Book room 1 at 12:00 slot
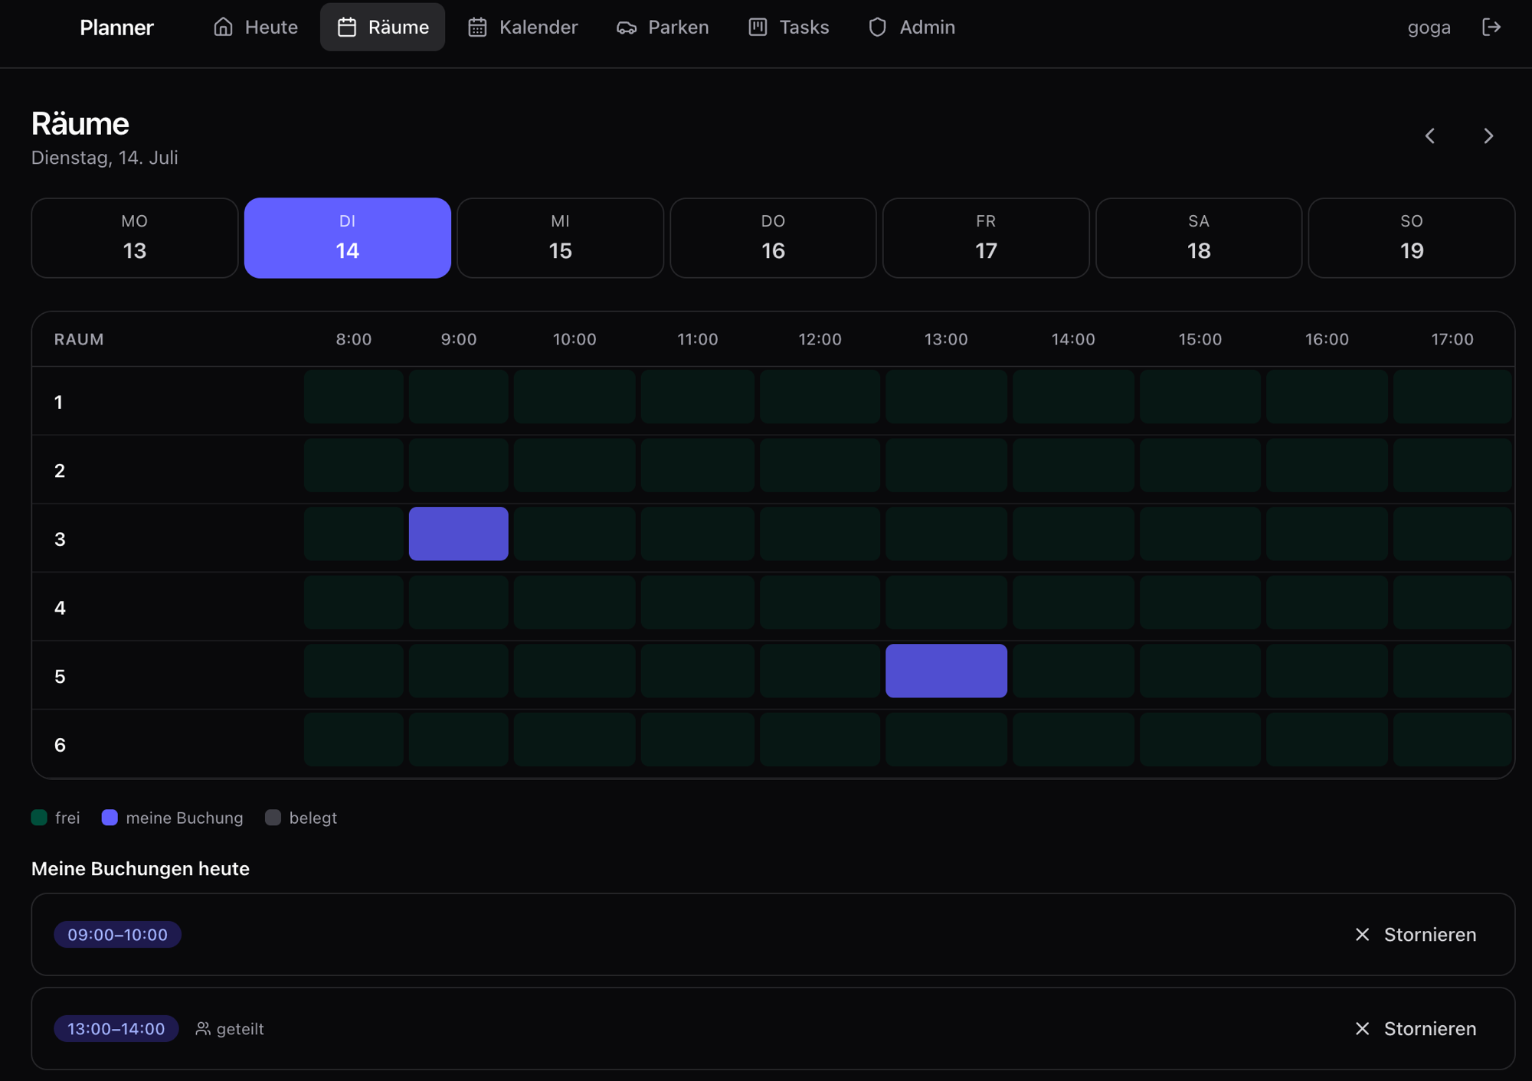Viewport: 1532px width, 1081px height. [820, 397]
